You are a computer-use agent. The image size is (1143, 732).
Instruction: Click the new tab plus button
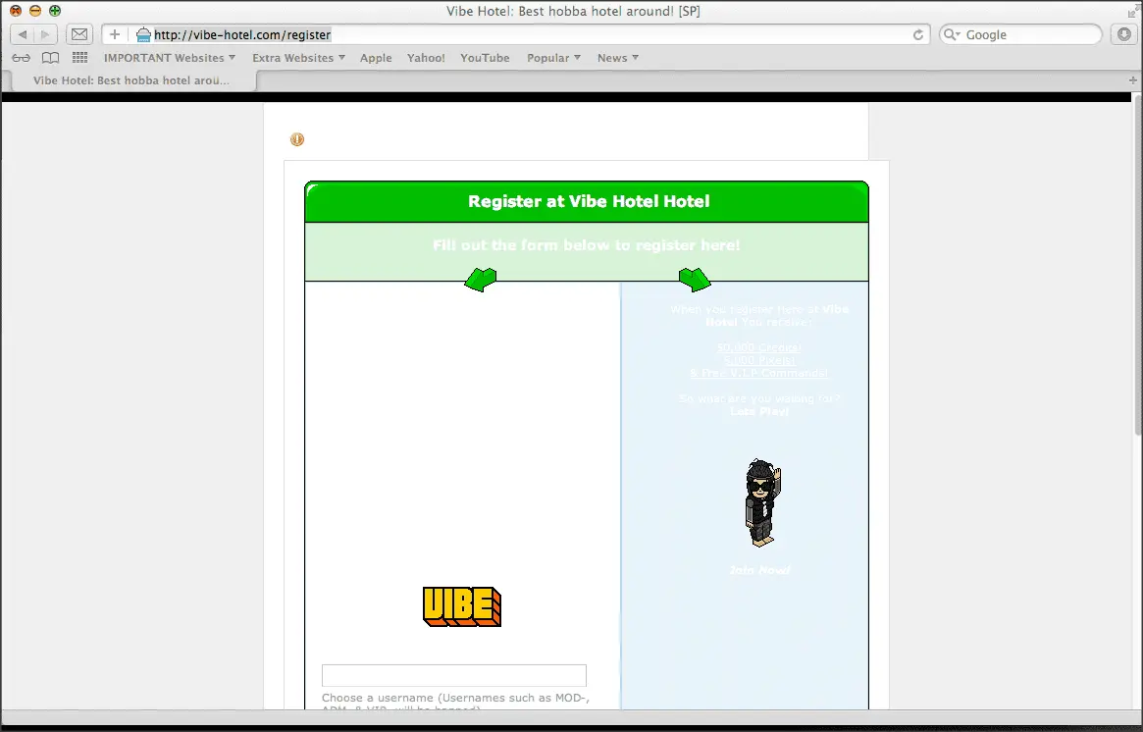pyautogui.click(x=1133, y=80)
